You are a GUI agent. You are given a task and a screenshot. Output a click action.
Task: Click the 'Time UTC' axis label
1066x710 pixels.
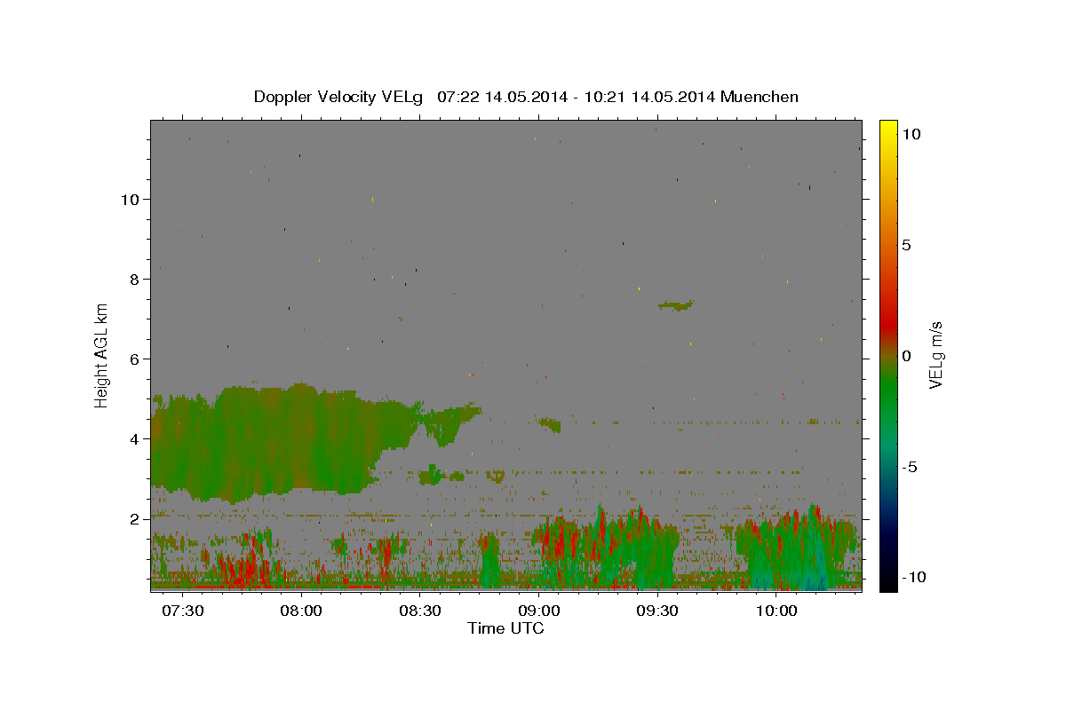tap(505, 628)
